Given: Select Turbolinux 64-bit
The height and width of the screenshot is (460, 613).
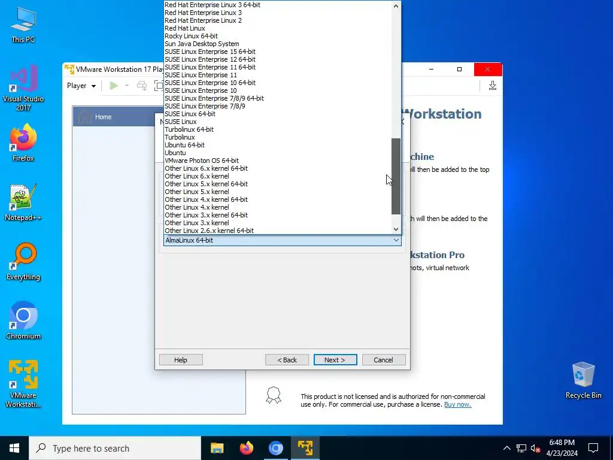Looking at the screenshot, I should tap(278, 129).
